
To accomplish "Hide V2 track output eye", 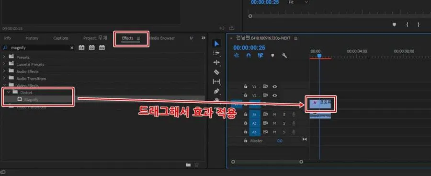I will [274, 95].
